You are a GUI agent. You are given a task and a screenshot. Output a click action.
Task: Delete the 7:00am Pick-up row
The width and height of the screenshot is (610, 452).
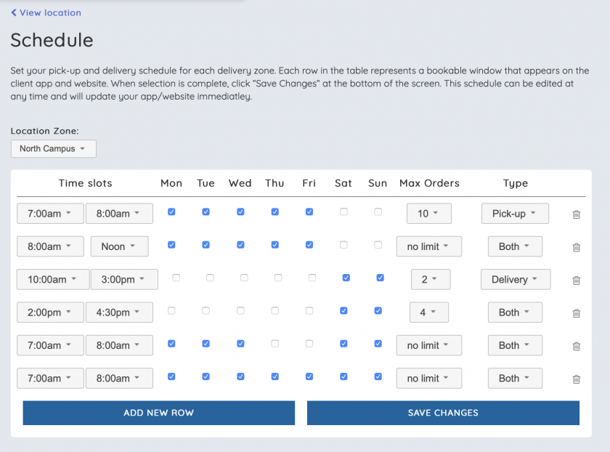click(x=576, y=214)
